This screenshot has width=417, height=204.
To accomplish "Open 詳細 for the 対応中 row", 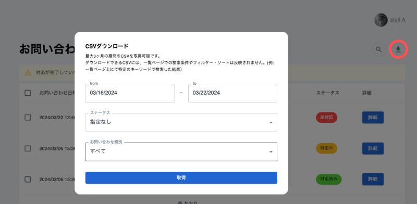I will tap(373, 148).
